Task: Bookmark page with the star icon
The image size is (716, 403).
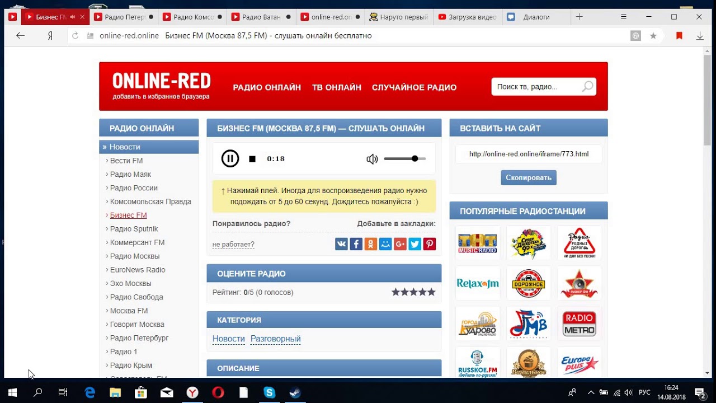Action: point(653,36)
